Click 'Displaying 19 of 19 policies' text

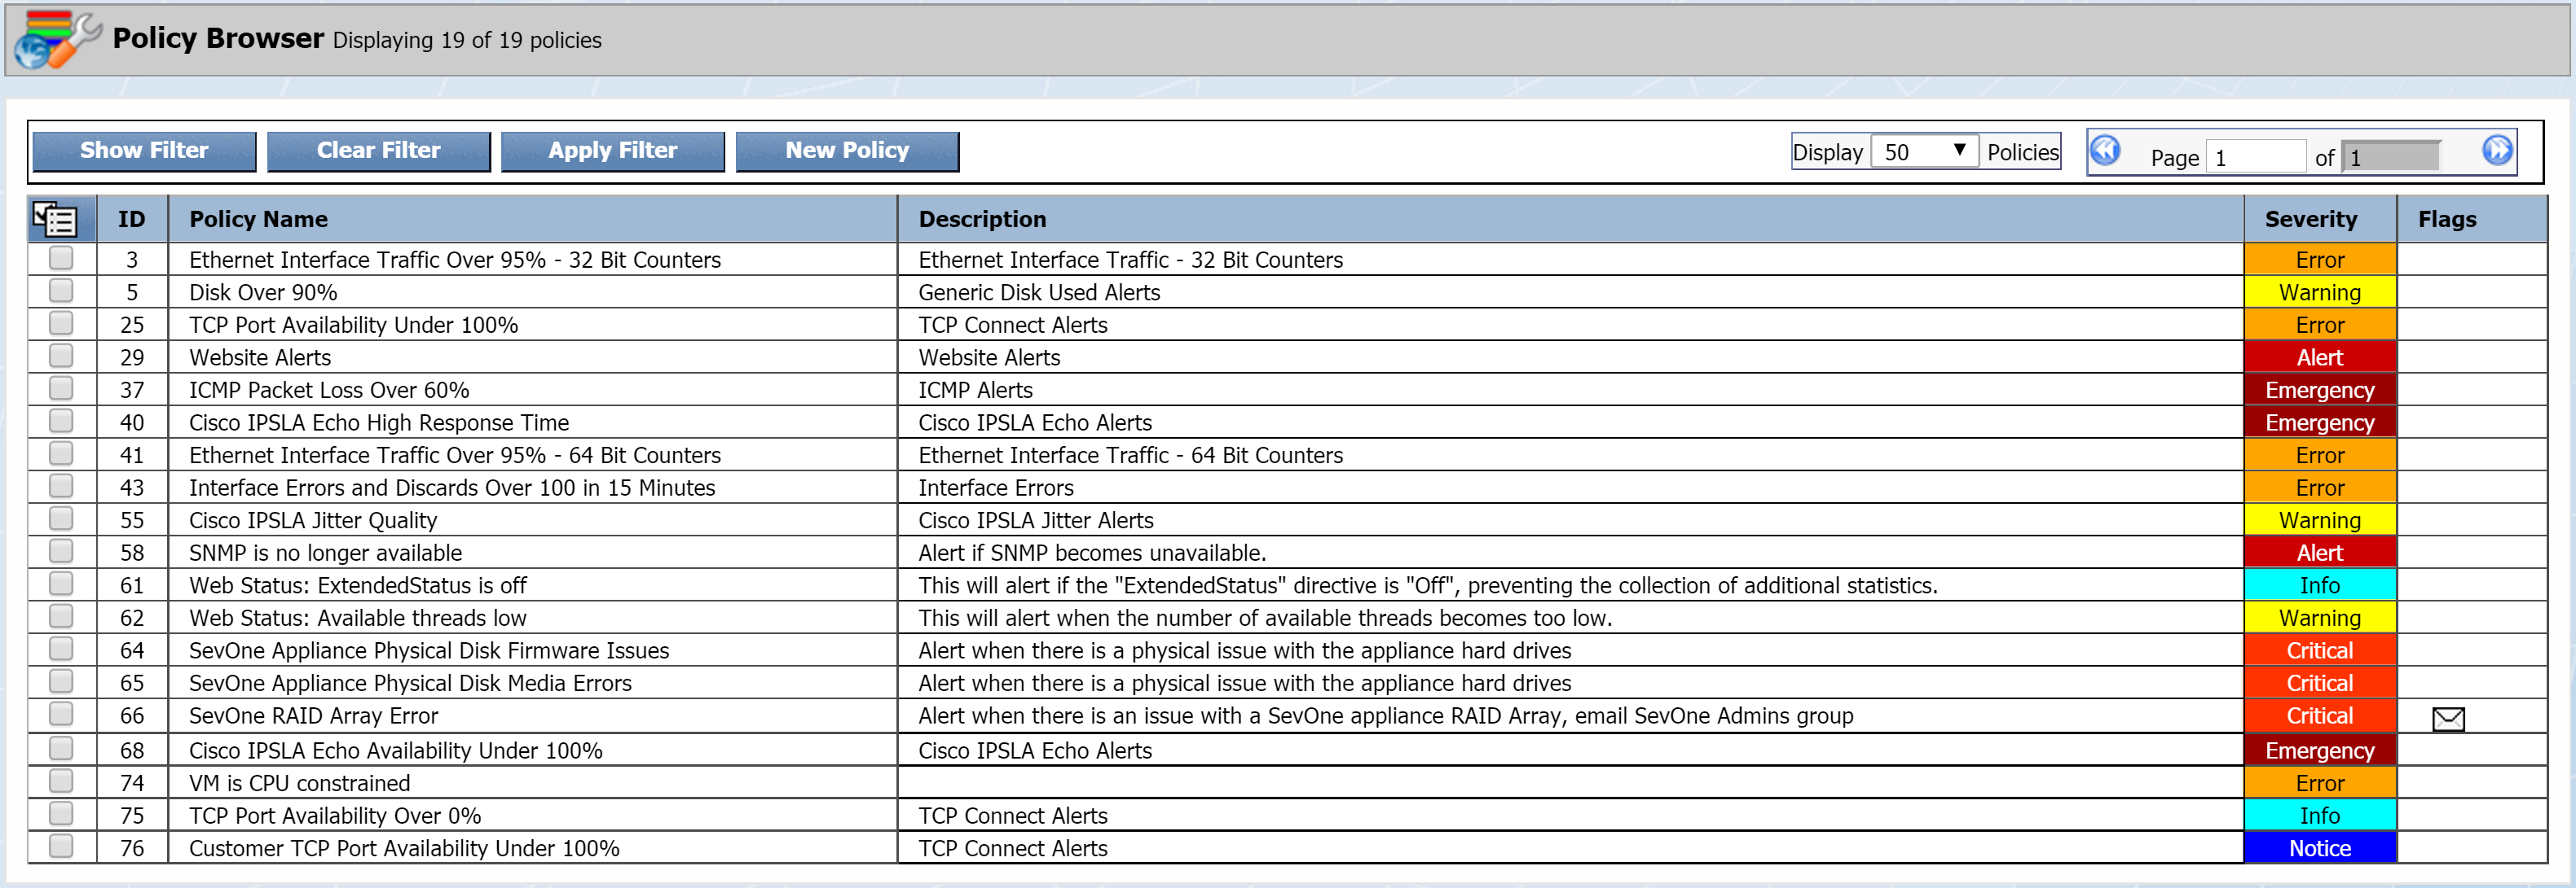coord(467,40)
